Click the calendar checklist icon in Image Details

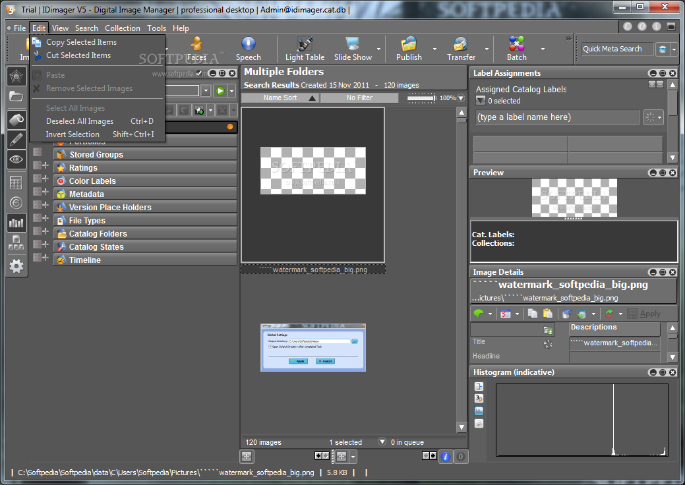click(x=506, y=314)
